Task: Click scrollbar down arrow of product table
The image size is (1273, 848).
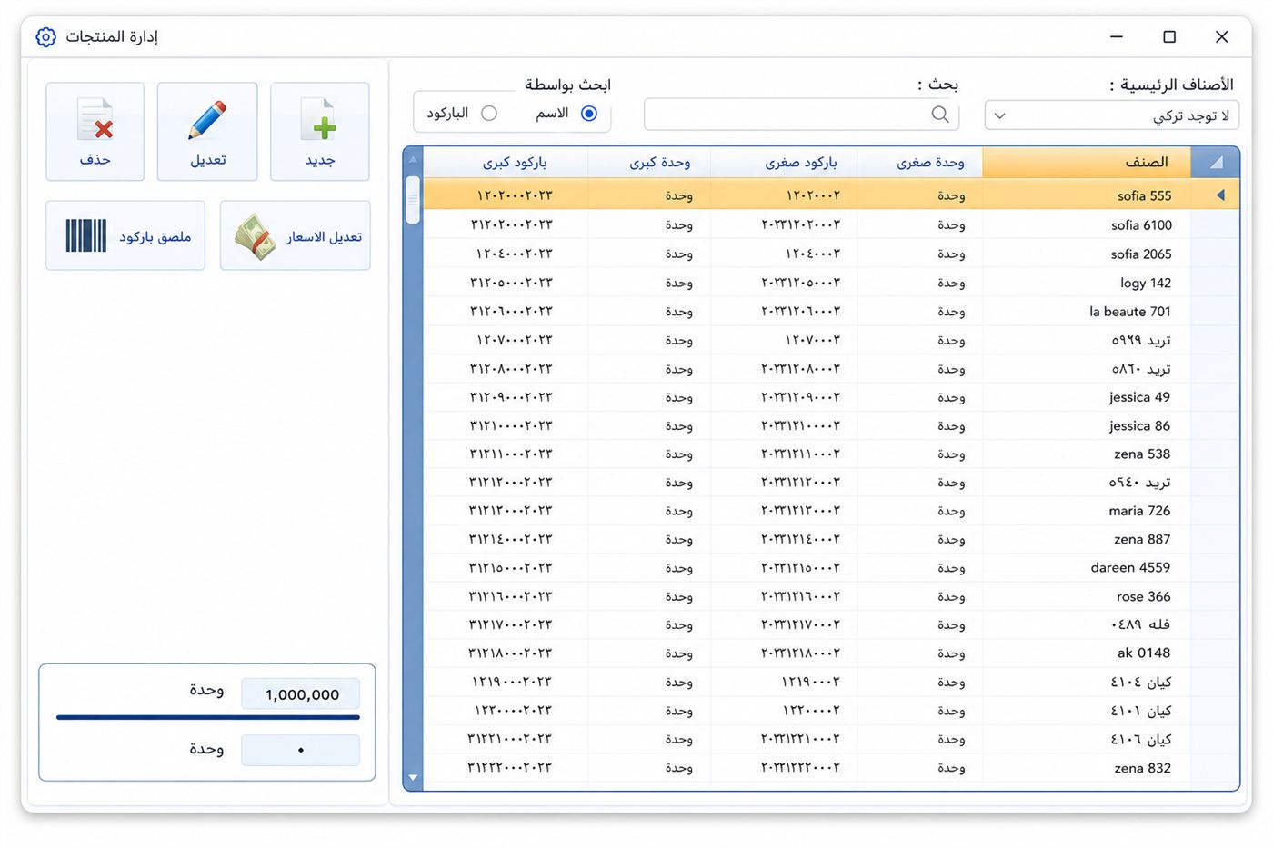Action: tap(413, 778)
